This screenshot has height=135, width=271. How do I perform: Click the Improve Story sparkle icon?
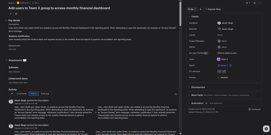pos(206,9)
